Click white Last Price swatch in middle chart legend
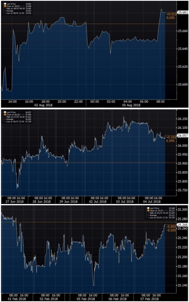 [x=5, y=112]
